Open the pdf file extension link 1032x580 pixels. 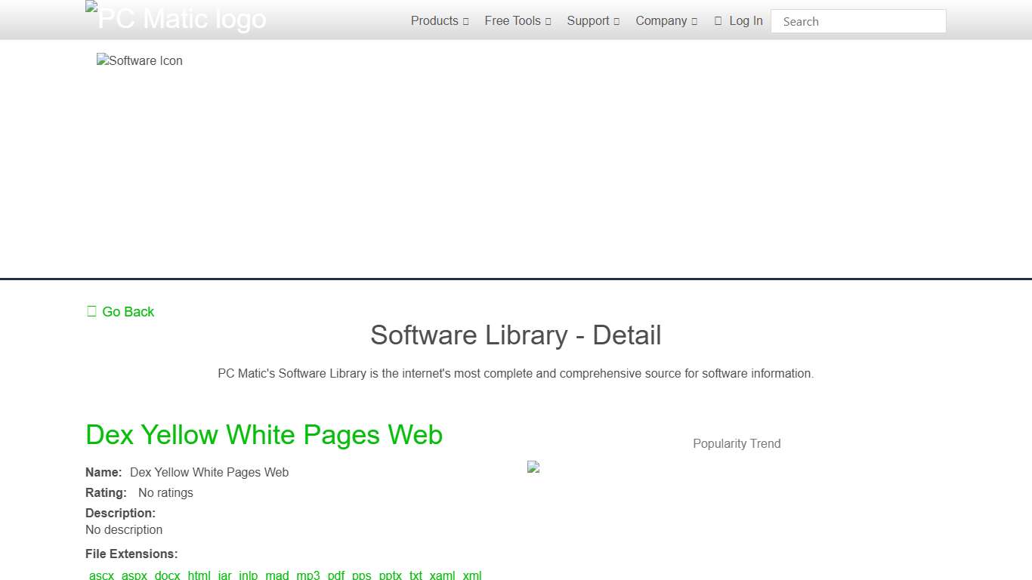click(x=336, y=575)
